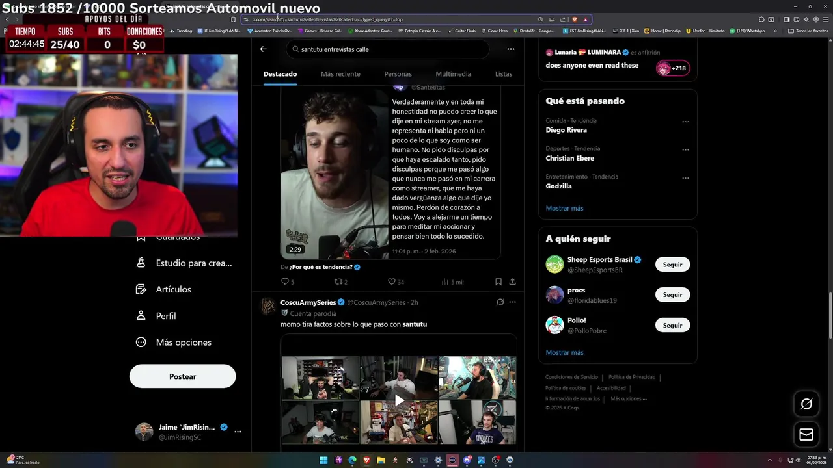Open messages floating envelope button
The image size is (833, 468).
click(x=806, y=435)
